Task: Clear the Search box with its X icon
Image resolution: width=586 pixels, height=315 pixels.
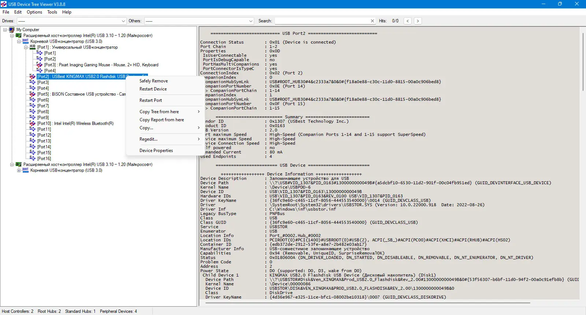Action: (x=372, y=21)
